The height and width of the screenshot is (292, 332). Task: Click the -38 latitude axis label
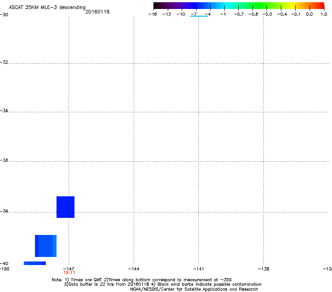tap(4, 211)
